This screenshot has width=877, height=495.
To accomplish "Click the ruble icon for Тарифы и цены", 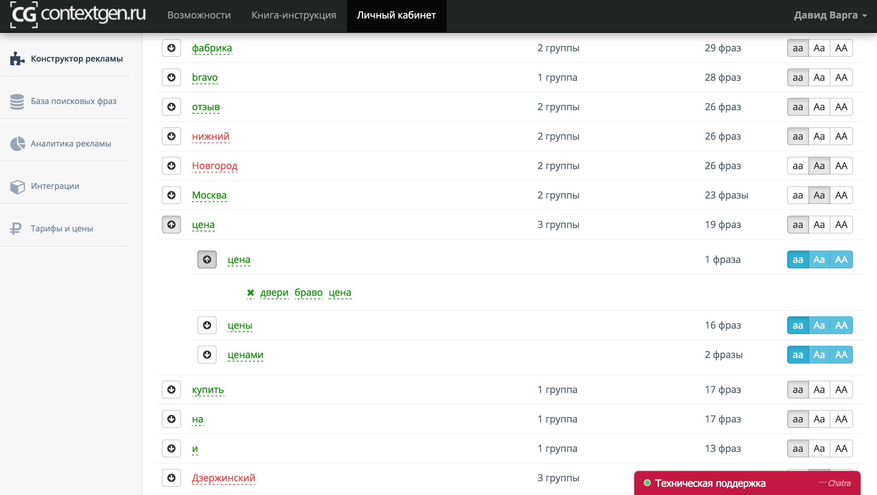I will [16, 229].
